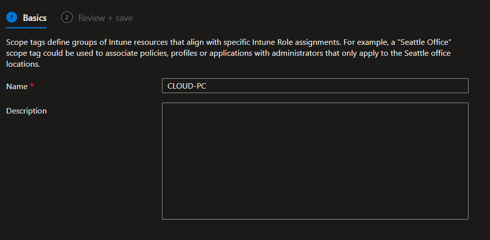Click the top-left corner inside Description box
This screenshot has height=240, width=490.
click(x=165, y=106)
